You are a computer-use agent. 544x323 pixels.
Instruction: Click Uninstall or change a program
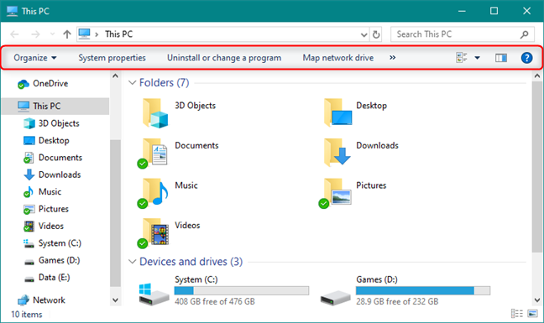(x=224, y=58)
